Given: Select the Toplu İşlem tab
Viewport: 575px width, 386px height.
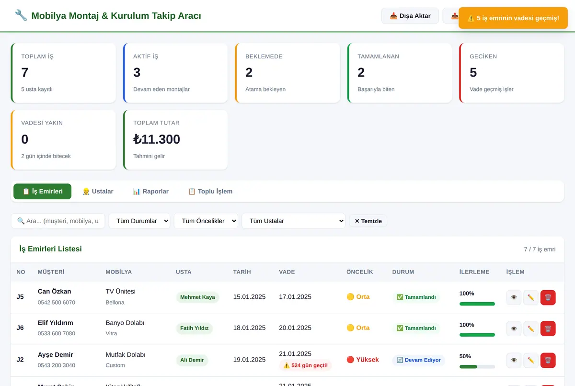Looking at the screenshot, I should click(x=210, y=191).
